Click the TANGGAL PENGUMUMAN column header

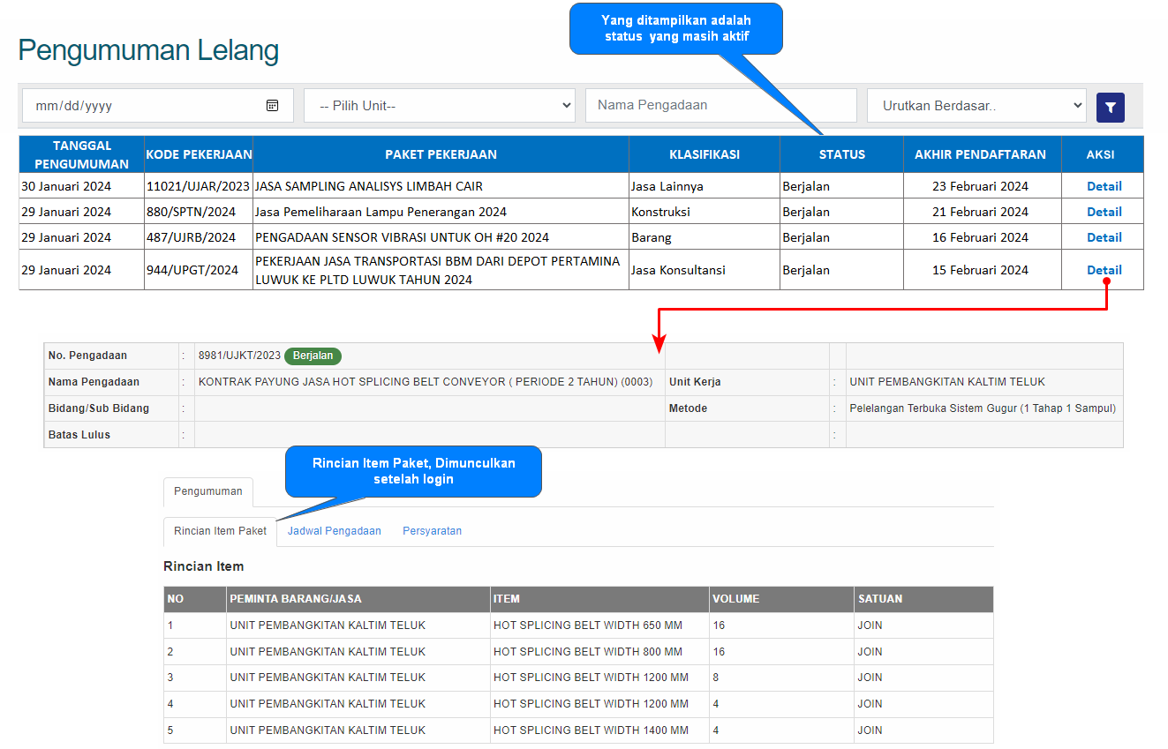pyautogui.click(x=81, y=154)
